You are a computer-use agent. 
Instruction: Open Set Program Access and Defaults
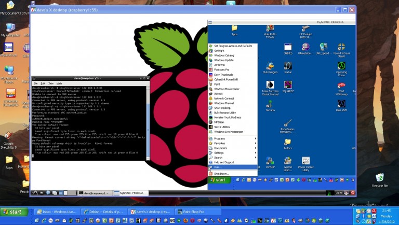coord(233,46)
